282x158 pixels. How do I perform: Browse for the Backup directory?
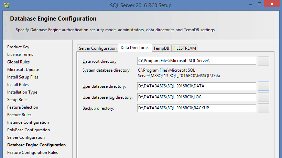coord(263,108)
